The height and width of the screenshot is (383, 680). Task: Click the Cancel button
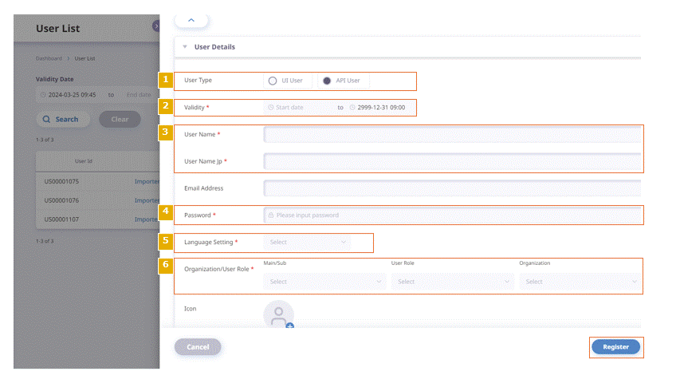tap(198, 347)
